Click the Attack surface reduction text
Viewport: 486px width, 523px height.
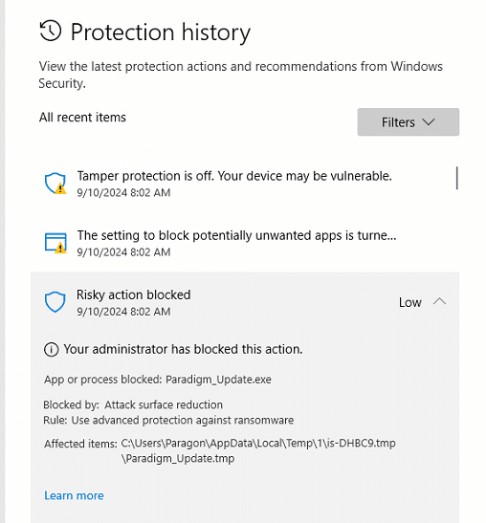pos(164,405)
